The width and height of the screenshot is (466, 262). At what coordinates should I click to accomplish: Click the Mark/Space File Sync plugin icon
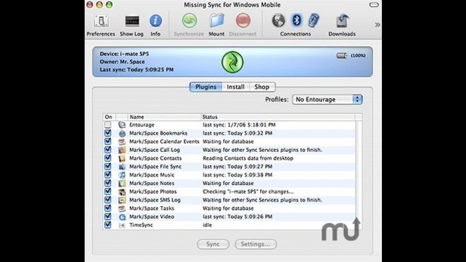click(122, 166)
